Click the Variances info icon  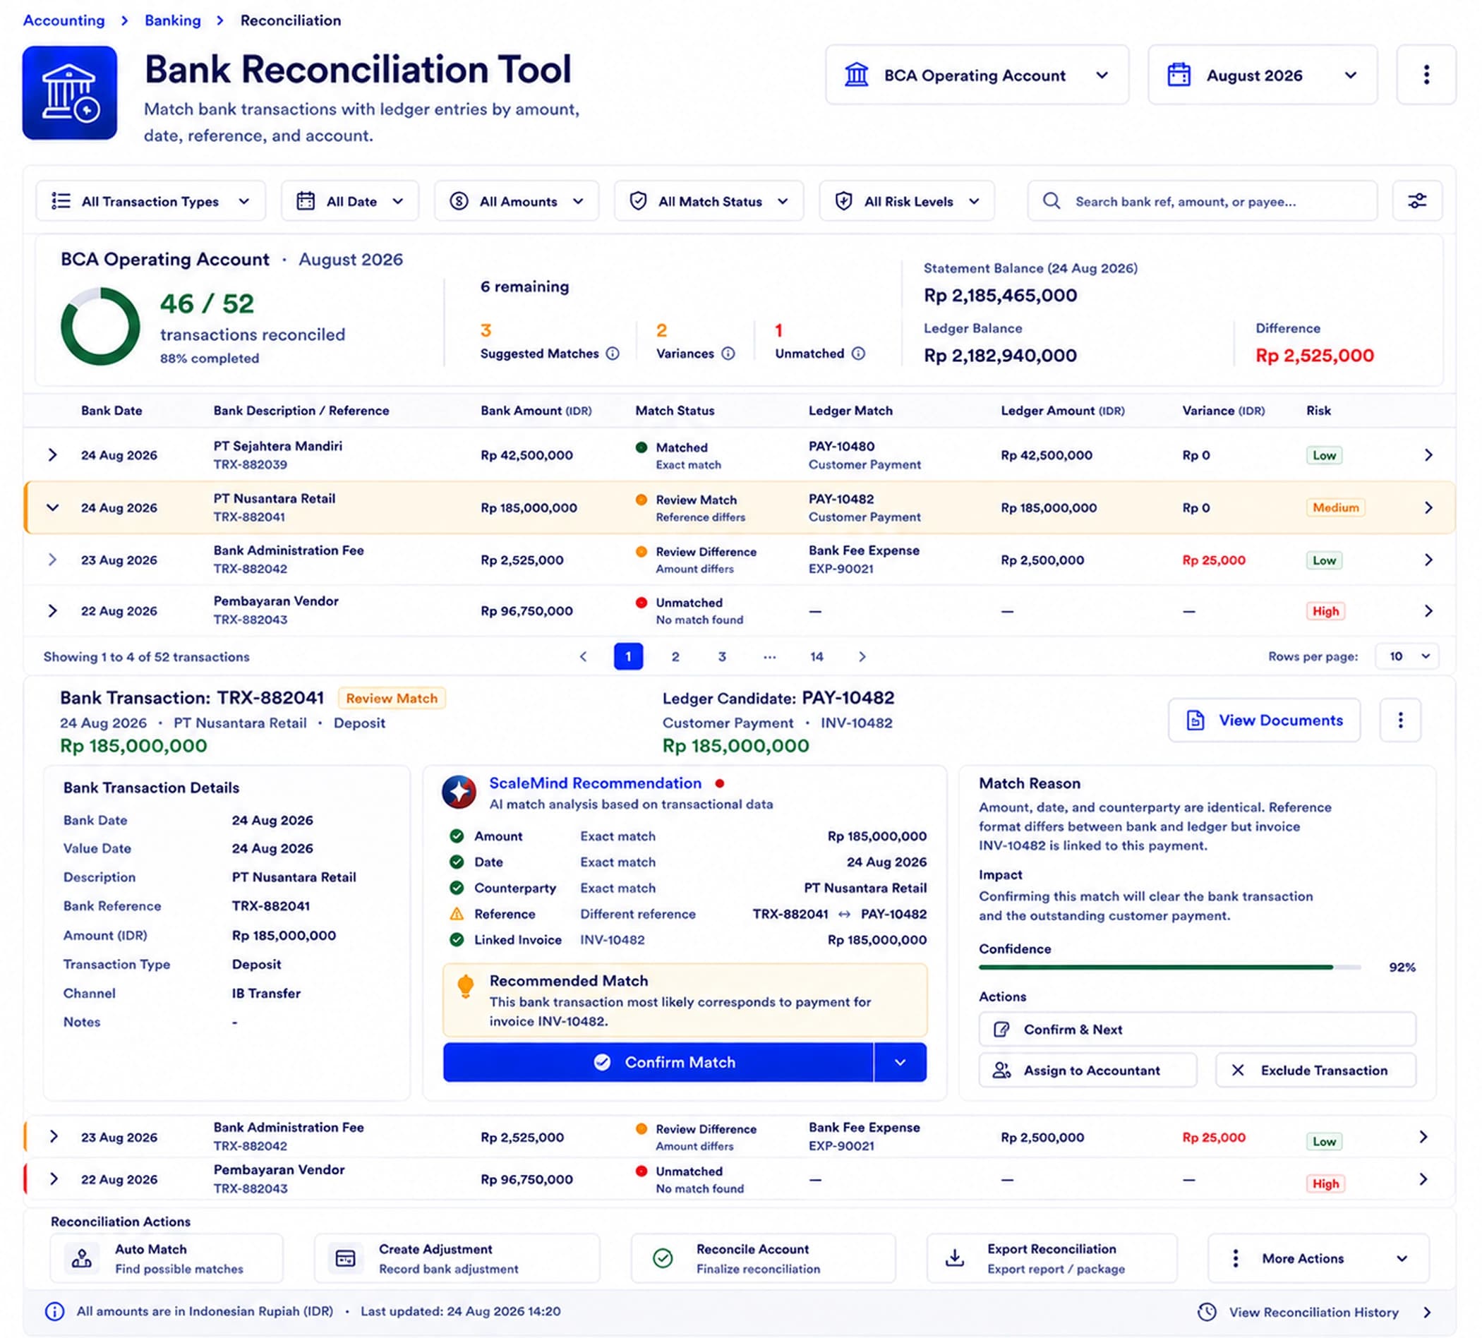728,354
